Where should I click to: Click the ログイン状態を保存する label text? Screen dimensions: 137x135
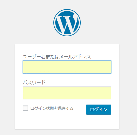pos(52,108)
